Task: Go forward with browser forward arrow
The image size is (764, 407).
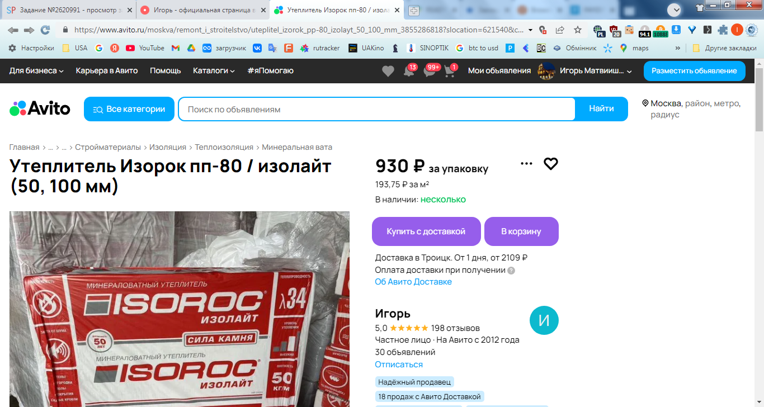Action: (29, 30)
